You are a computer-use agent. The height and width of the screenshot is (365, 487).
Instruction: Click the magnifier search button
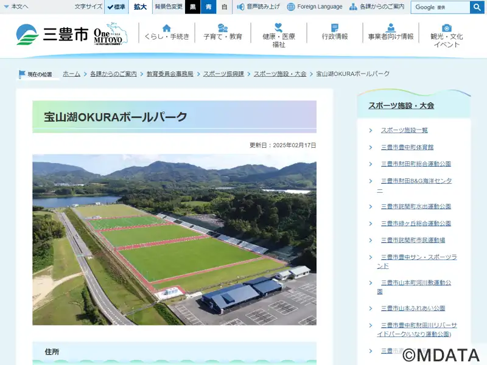477,7
